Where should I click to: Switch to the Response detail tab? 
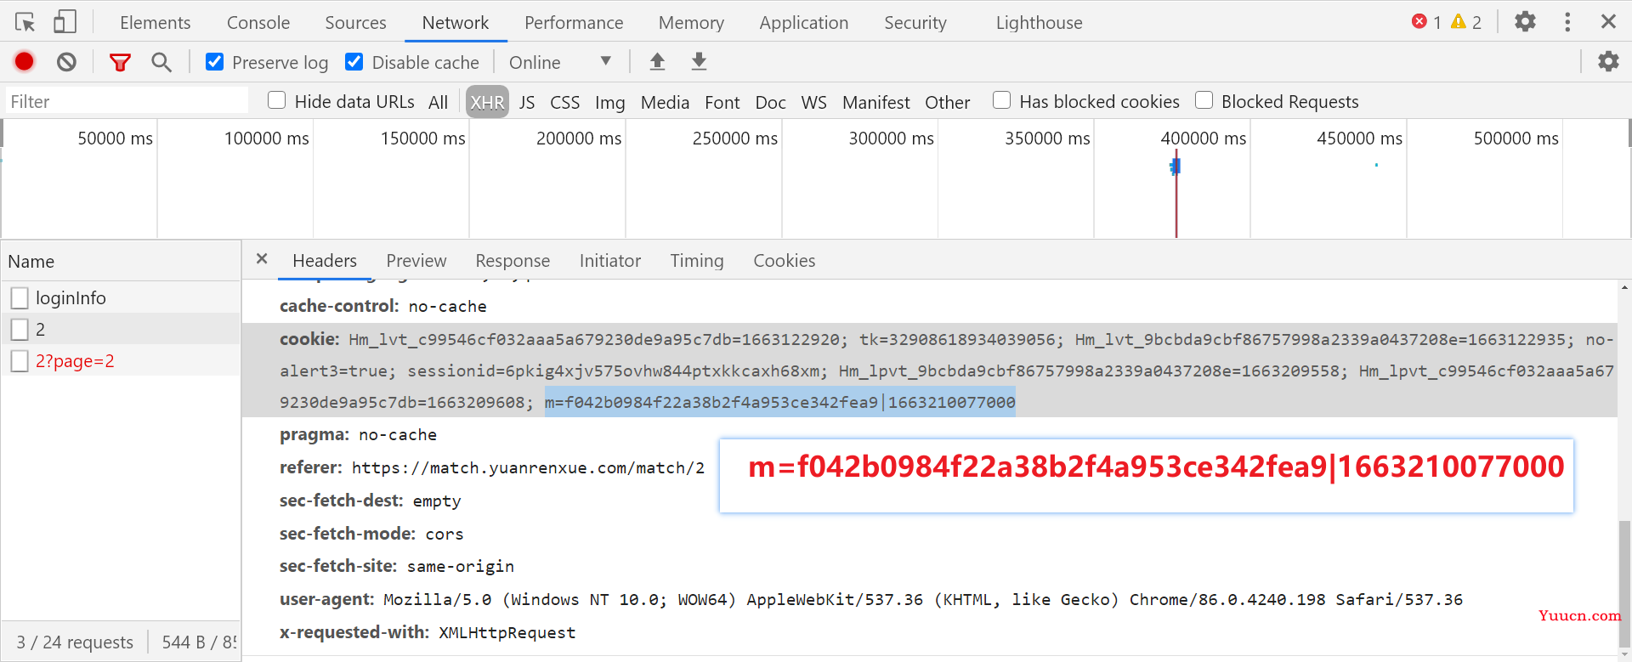pyautogui.click(x=513, y=261)
